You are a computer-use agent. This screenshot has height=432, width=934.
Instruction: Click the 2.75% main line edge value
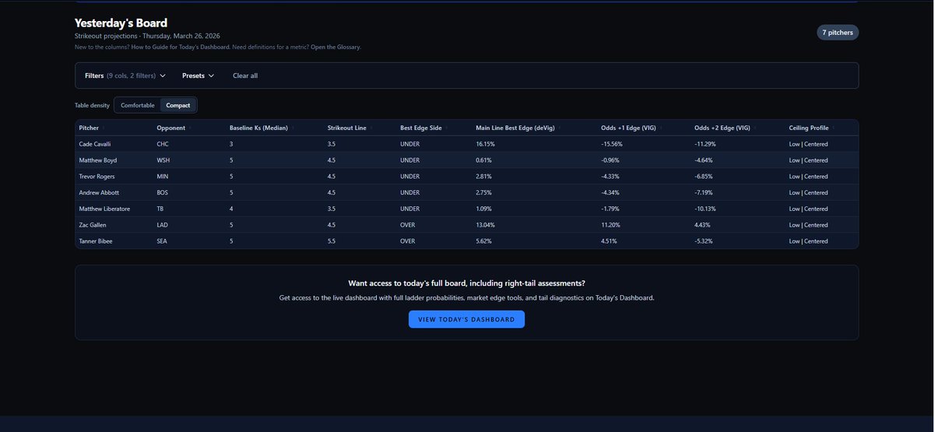[484, 192]
